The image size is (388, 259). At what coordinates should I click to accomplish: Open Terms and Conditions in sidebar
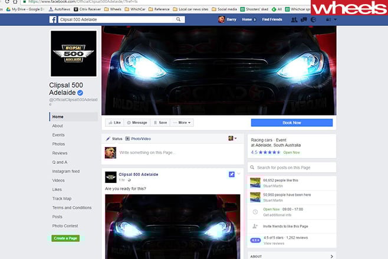click(x=72, y=208)
